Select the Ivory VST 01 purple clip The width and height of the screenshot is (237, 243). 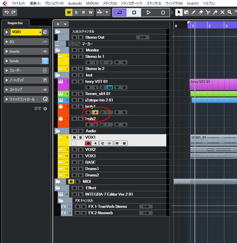click(x=213, y=84)
